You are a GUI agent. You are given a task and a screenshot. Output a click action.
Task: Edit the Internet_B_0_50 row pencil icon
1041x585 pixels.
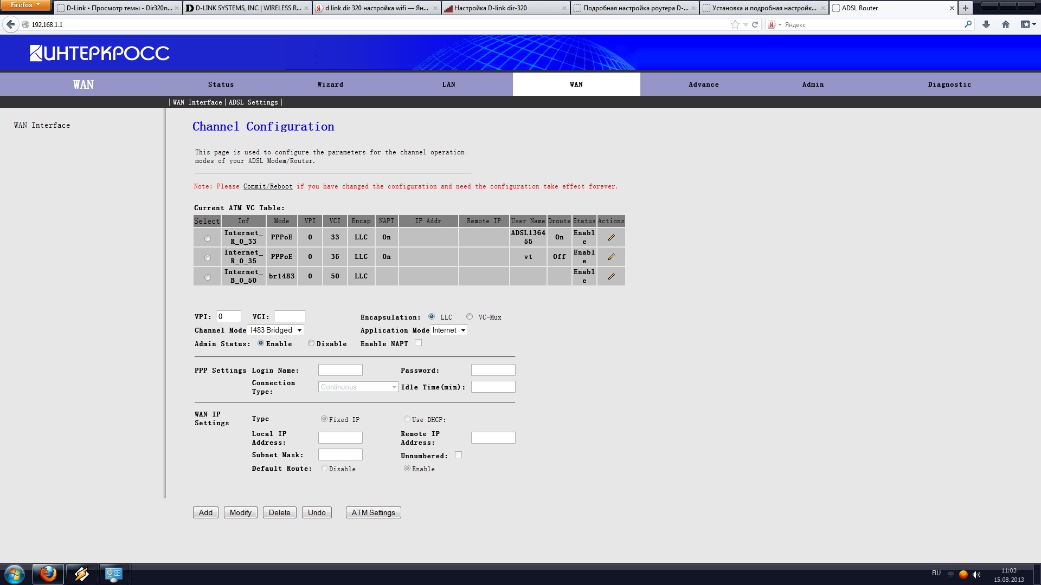point(611,276)
